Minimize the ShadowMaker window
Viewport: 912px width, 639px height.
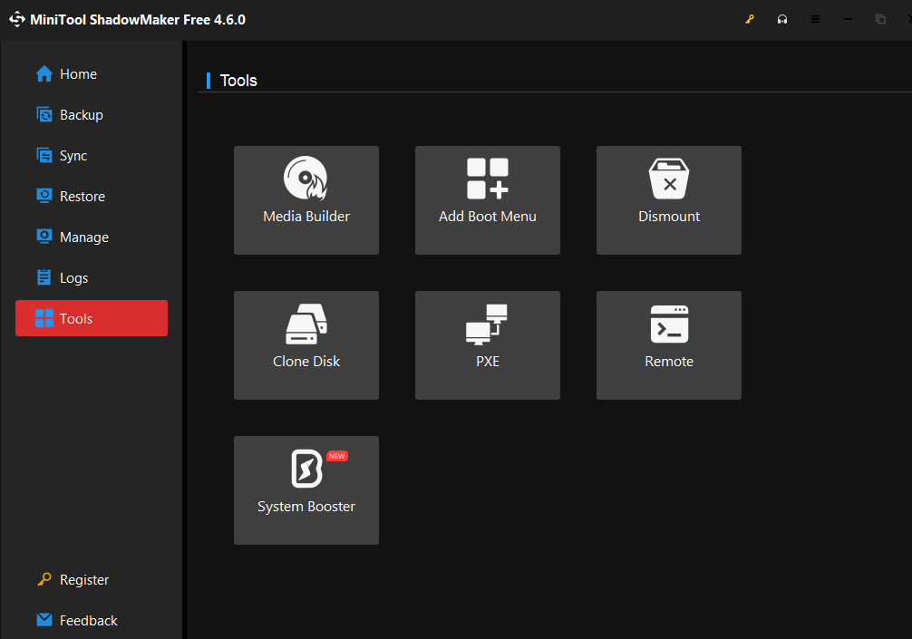848,19
